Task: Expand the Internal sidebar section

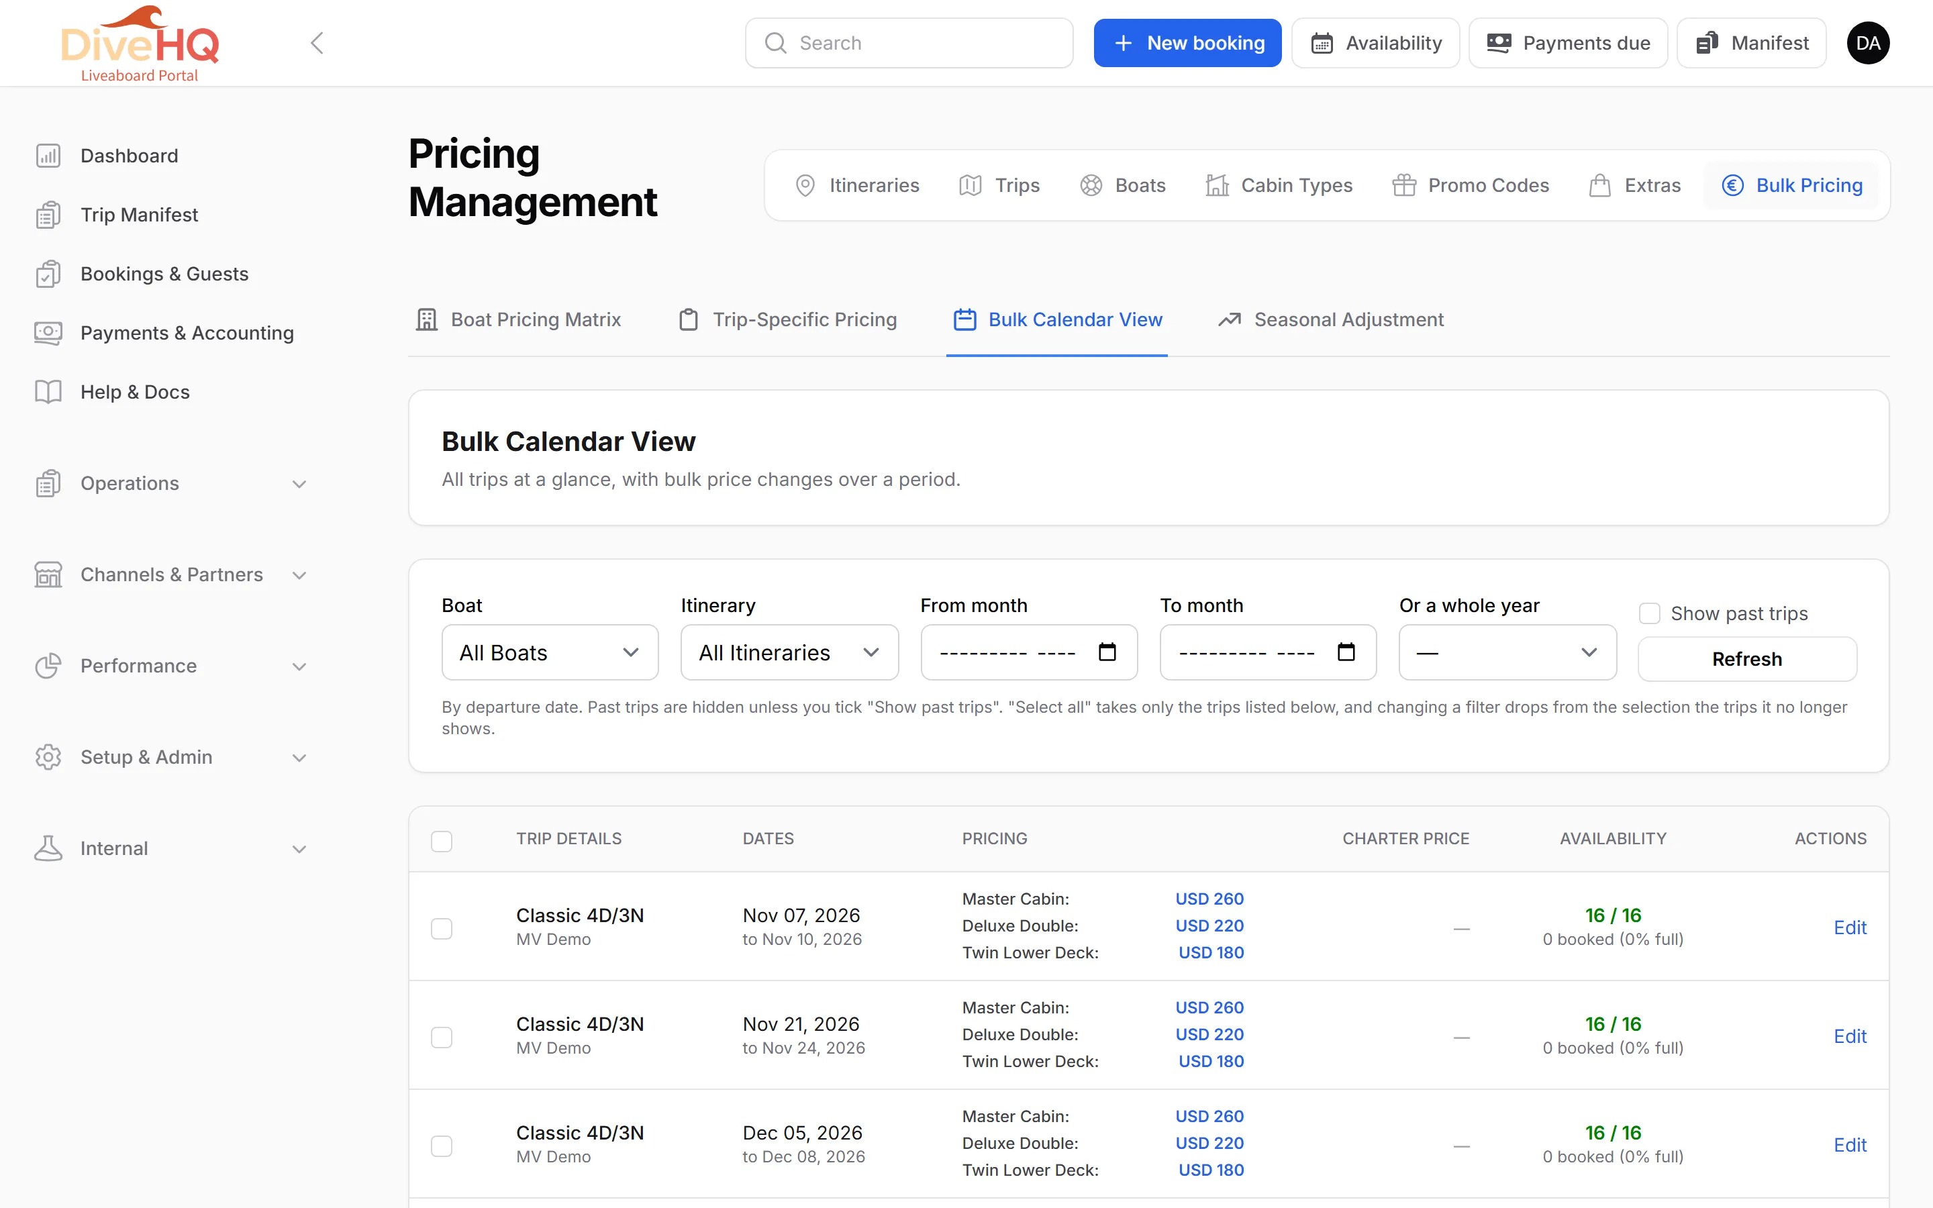Action: coord(171,848)
